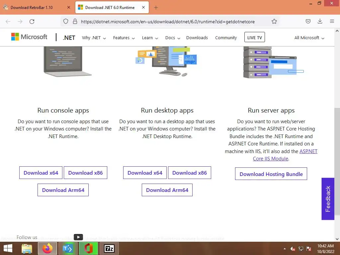Screen dimensions: 340x255
Task: Click scrollbar down arrow
Action: pyautogui.click(x=337, y=239)
